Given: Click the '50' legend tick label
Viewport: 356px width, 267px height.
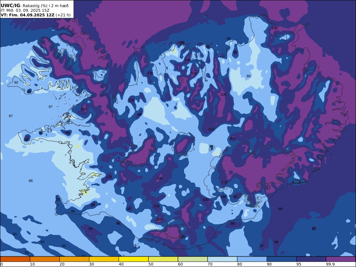Looking at the screenshot, I should click(x=151, y=264).
